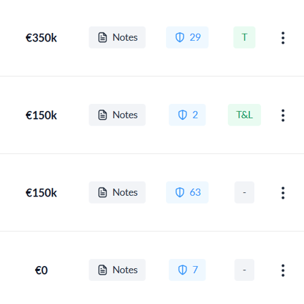Open the kebab menu beside the T&L badge

[x=283, y=115]
